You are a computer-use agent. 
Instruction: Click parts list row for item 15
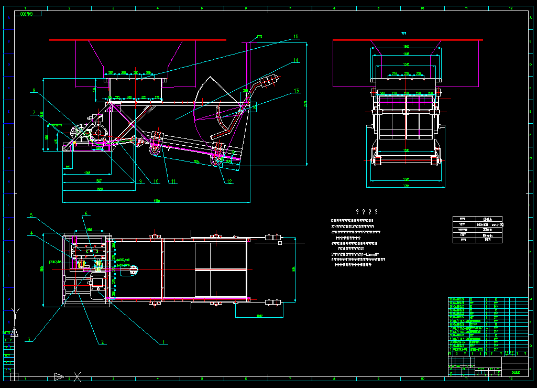point(488,299)
